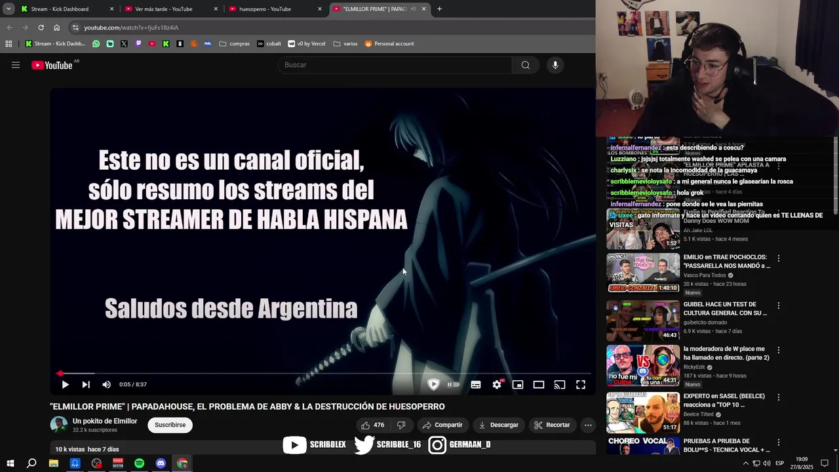Screen dimensions: 839x472
Task: Open the tab search dropdown arrow
Action: (x=9, y=9)
